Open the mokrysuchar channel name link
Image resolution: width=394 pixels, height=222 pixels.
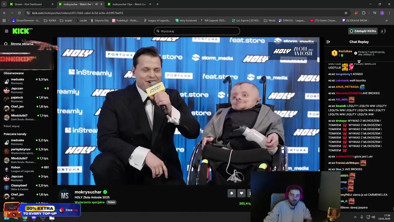coord(88,192)
